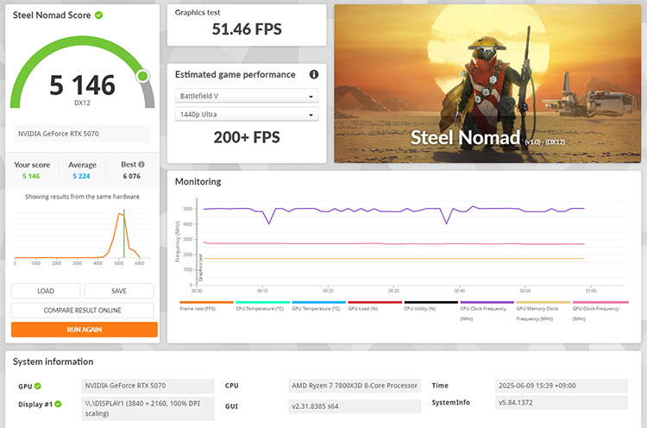Click the 200+ FPS estimated performance value

pos(247,137)
